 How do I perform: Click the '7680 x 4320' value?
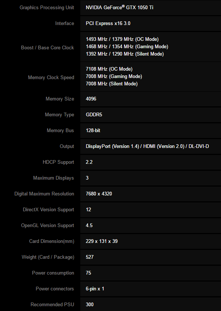click(x=99, y=194)
